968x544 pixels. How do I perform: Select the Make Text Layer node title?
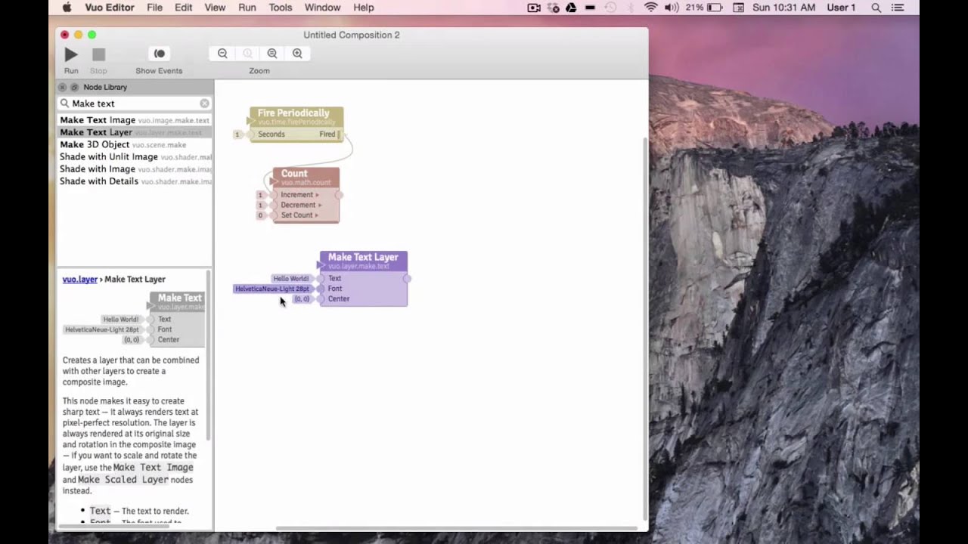[x=363, y=258]
